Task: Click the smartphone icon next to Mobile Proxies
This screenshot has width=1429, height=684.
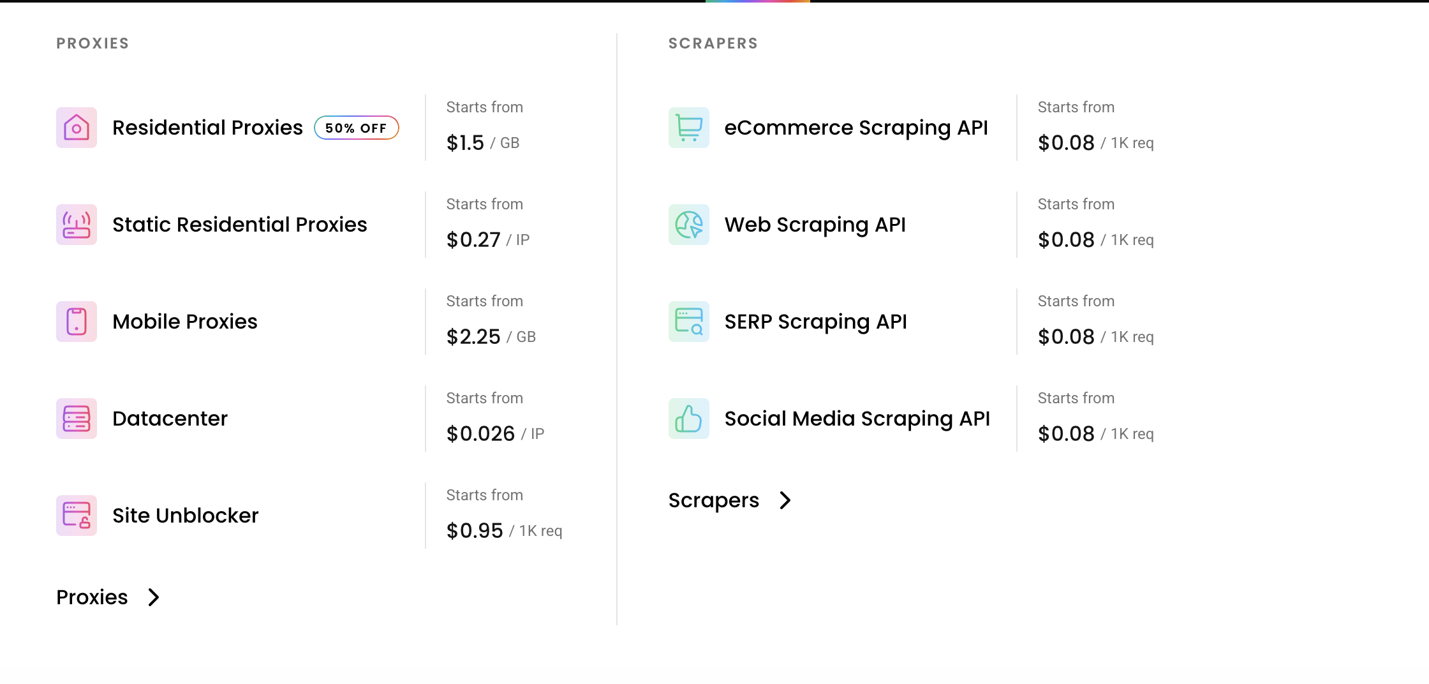Action: pyautogui.click(x=75, y=322)
